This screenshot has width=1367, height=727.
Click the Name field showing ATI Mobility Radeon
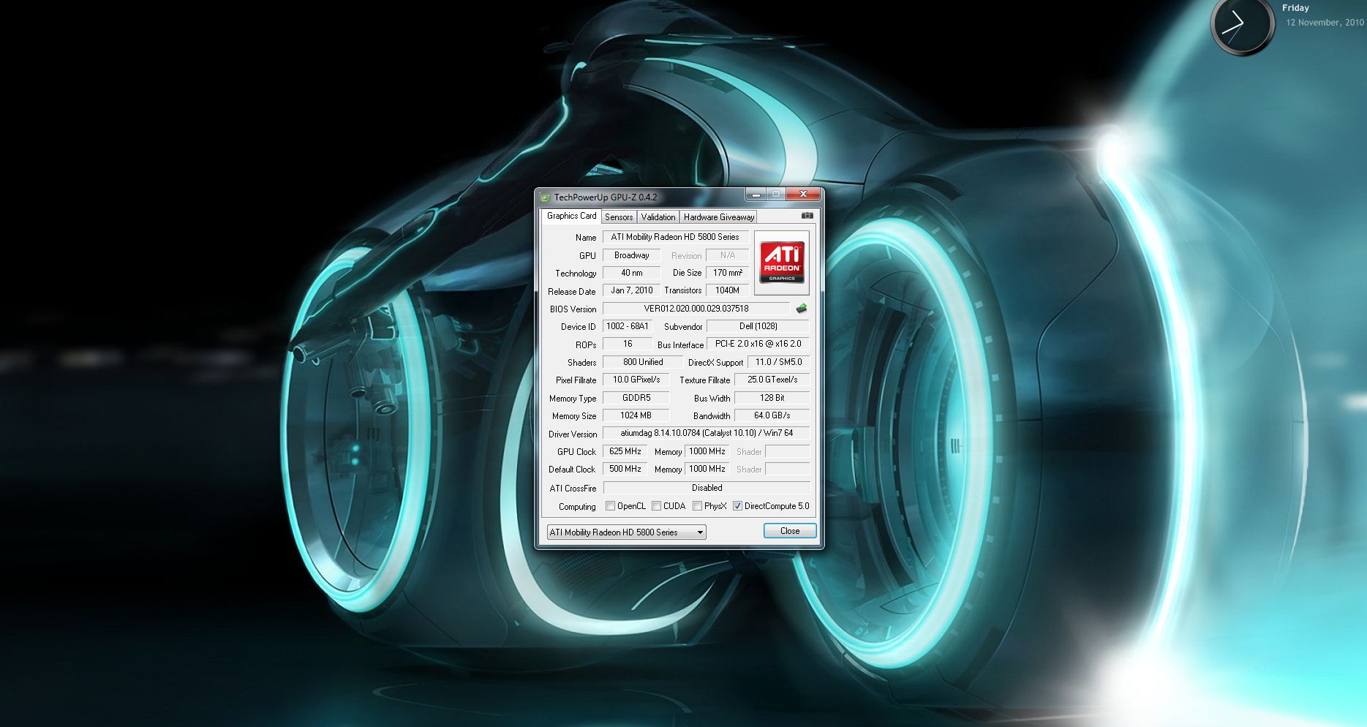[675, 237]
